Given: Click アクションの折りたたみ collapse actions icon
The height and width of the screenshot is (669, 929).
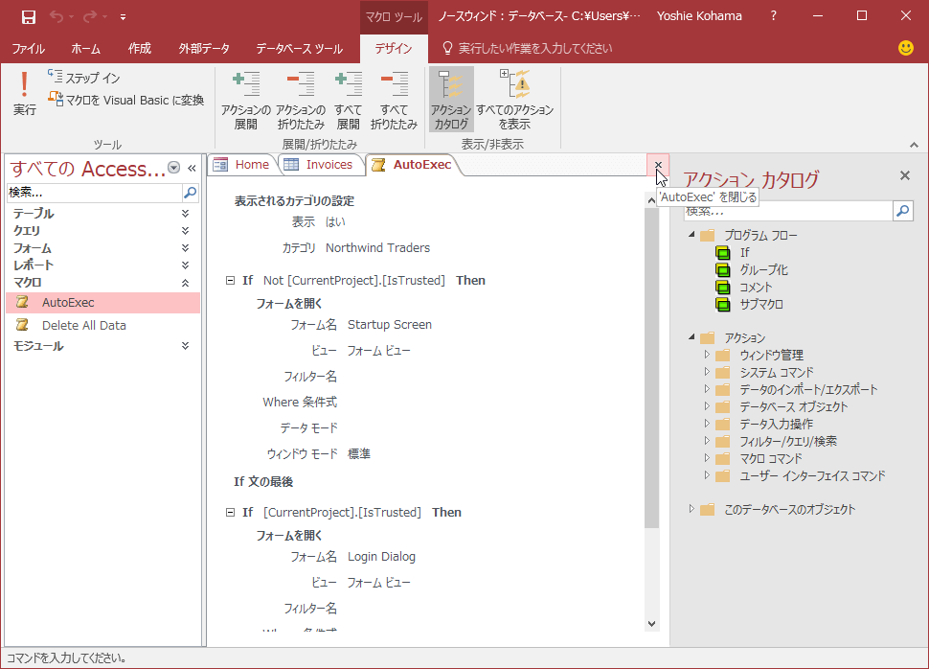Looking at the screenshot, I should click(301, 100).
